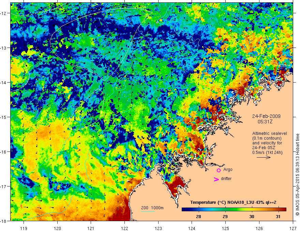Click the latitude axis label -15
The height and width of the screenshot is (231, 300).
coord(3,117)
